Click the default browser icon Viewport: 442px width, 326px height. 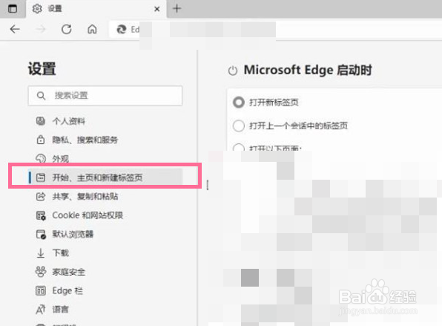point(41,234)
